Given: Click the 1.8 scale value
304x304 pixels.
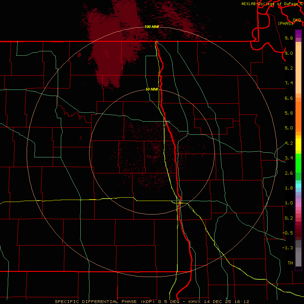Looking at the screenshot, I should pyautogui.click(x=289, y=188).
